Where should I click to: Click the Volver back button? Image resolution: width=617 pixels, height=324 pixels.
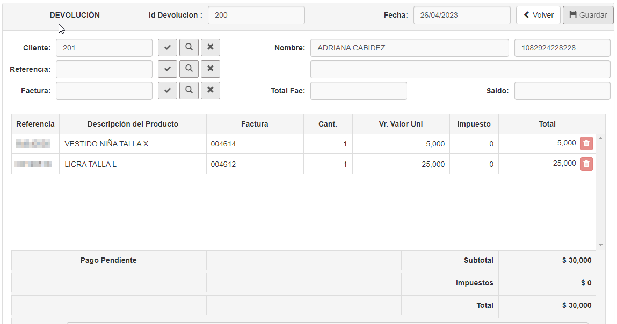(538, 15)
